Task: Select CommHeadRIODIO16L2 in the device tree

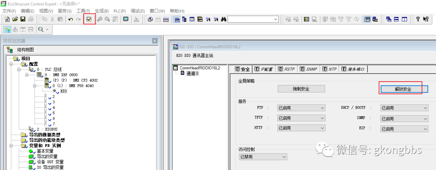Action: [x=200, y=68]
